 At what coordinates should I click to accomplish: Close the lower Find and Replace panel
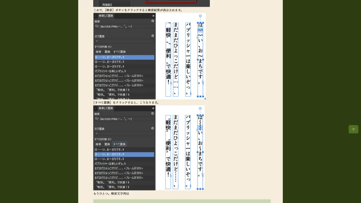(153, 108)
